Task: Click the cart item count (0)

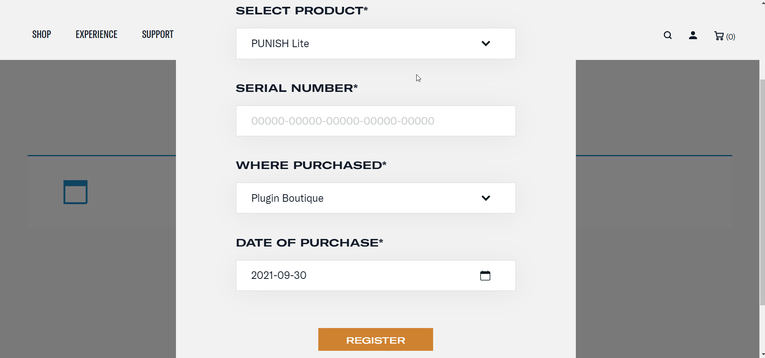Action: [731, 37]
